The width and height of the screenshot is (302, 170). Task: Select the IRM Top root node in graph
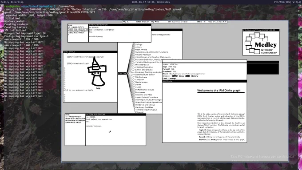[x=122, y=73]
